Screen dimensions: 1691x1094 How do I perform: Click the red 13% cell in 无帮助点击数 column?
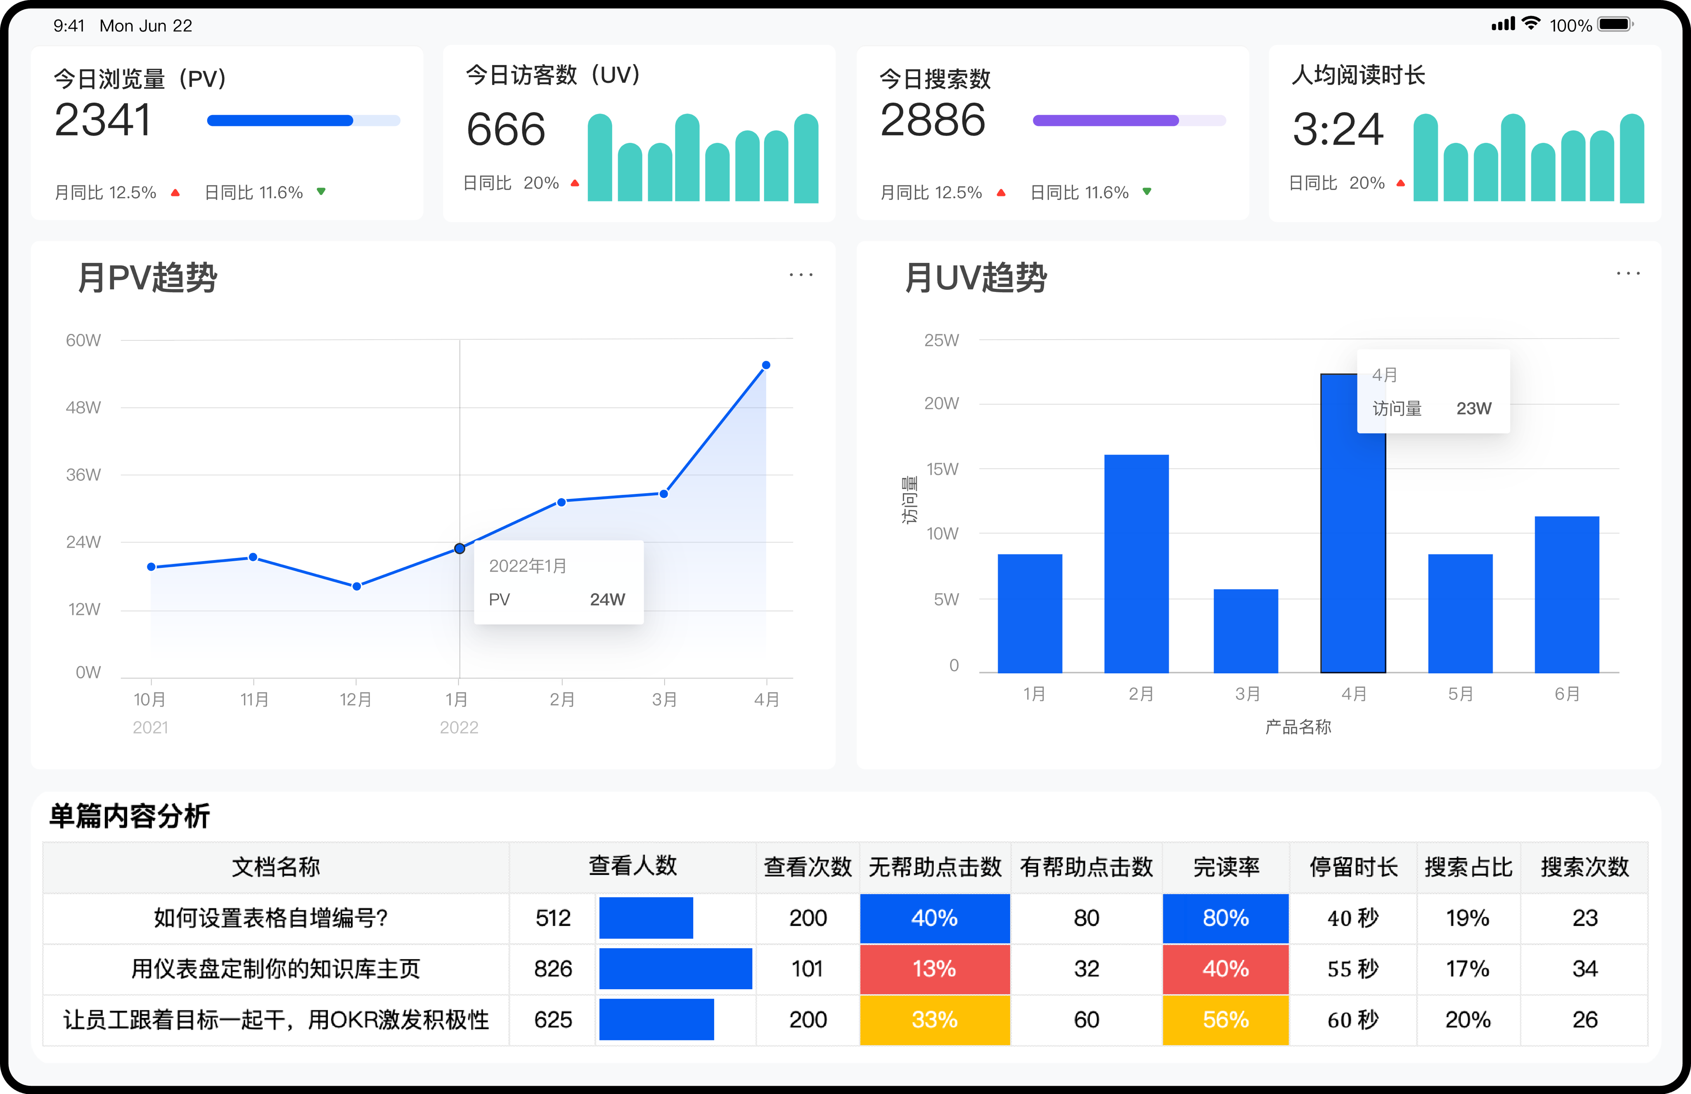click(x=934, y=969)
